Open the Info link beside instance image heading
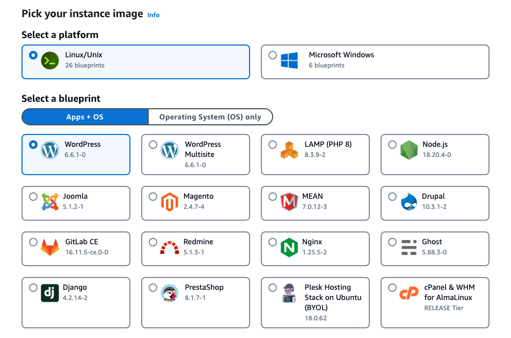The width and height of the screenshot is (511, 338). [154, 15]
